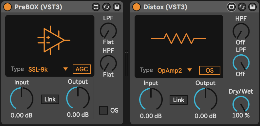Toggle PreBOX device activator on/off
The height and width of the screenshot is (126, 260).
click(x=8, y=7)
